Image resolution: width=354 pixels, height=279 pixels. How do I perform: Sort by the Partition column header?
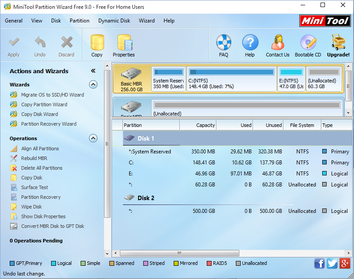(x=151, y=125)
